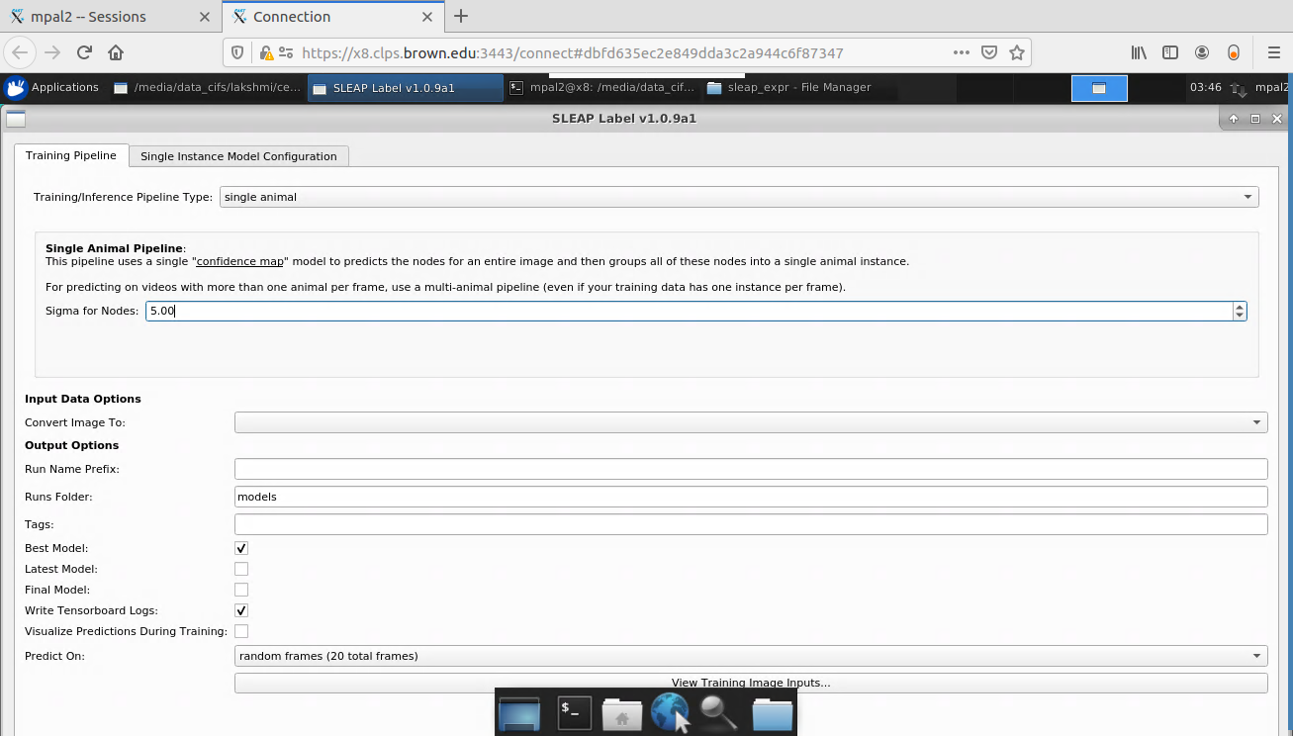Screen dimensions: 1293x736
Task: Go back in browser history
Action: (21, 52)
